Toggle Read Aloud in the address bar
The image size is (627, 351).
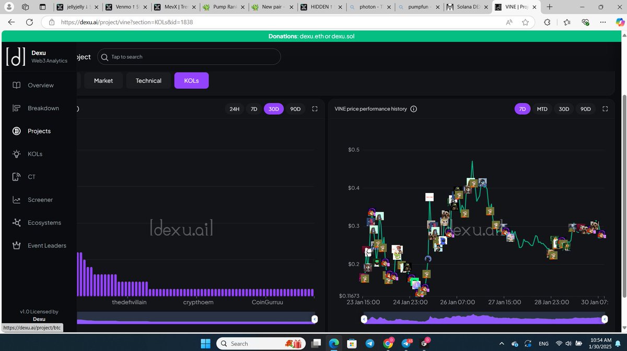509,22
